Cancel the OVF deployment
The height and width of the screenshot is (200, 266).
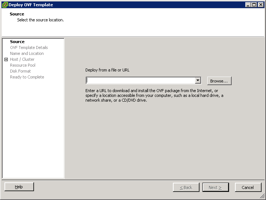[248, 187]
